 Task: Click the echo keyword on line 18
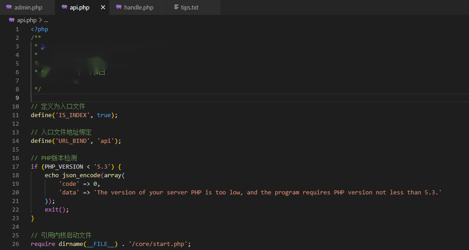click(52, 175)
